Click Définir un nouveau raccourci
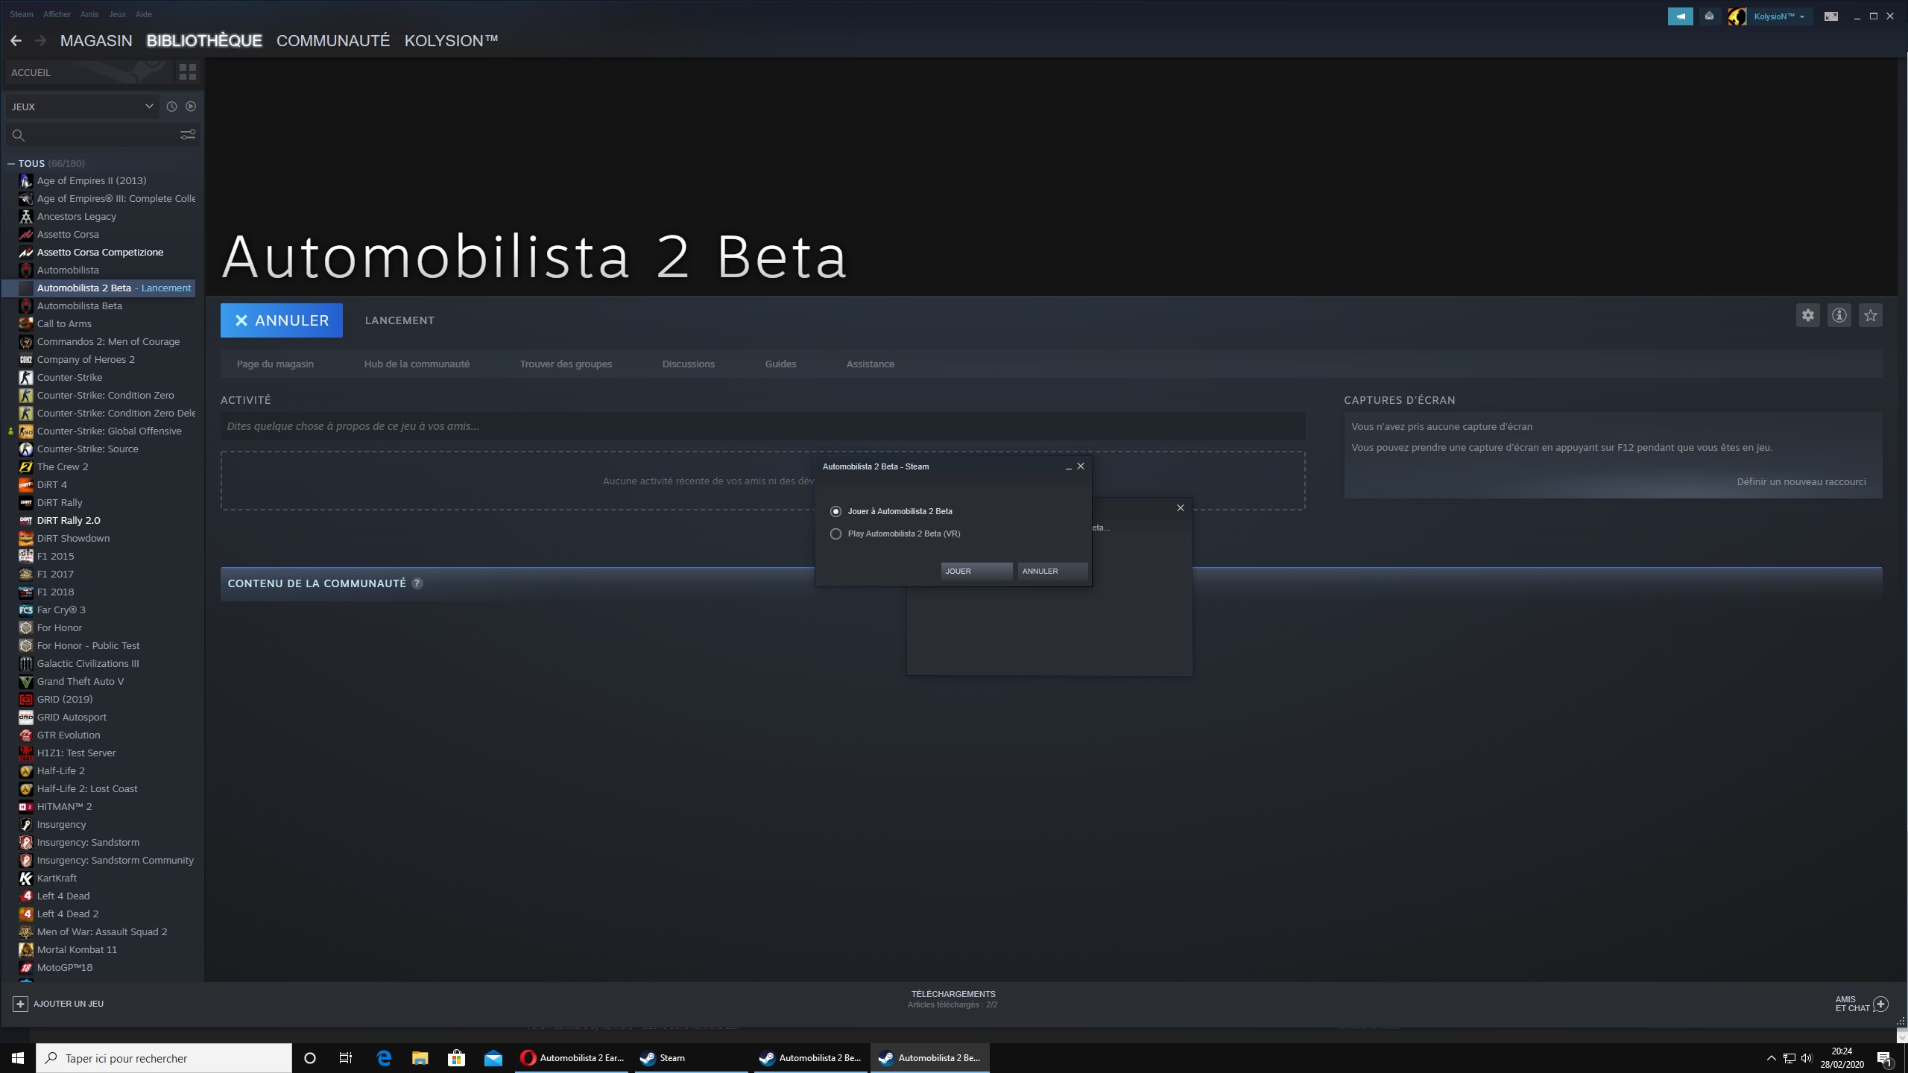 point(1801,482)
